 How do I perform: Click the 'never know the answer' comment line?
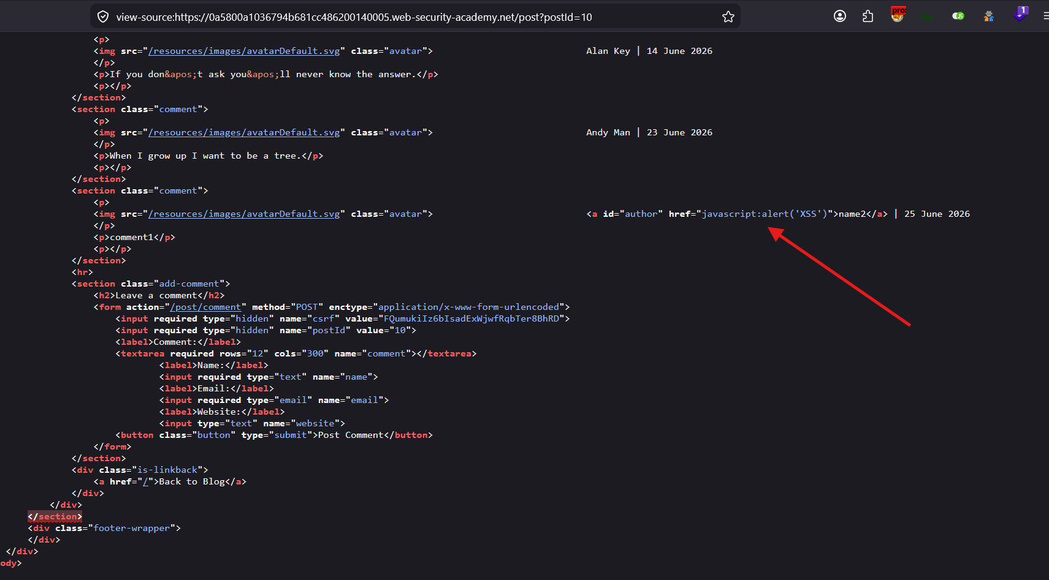coord(266,74)
